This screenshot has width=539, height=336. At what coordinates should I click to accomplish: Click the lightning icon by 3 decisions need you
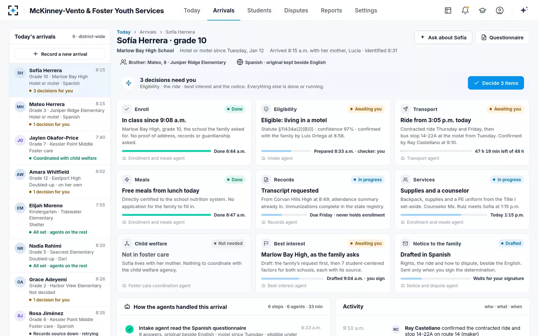click(x=128, y=83)
